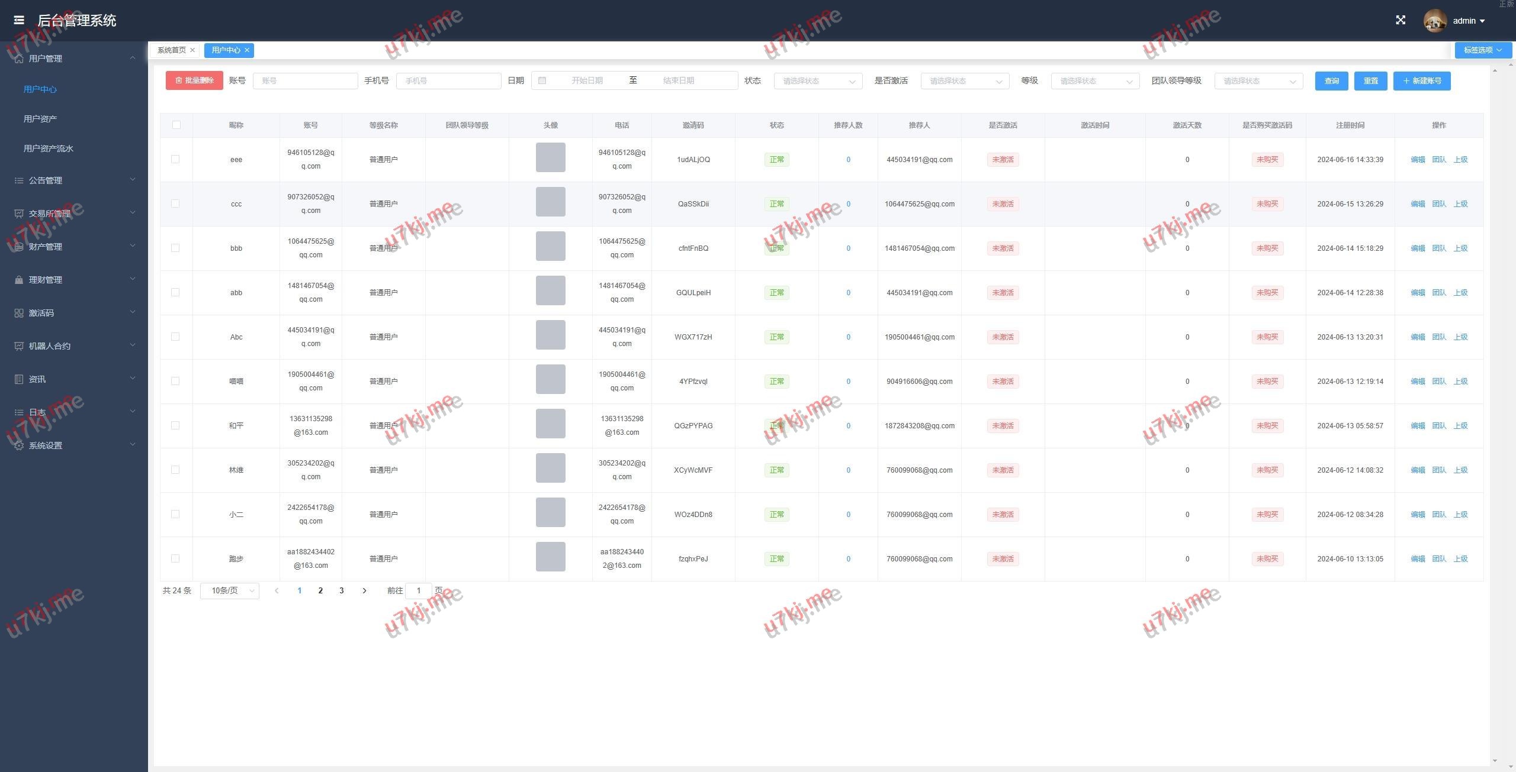Click the 激活码 sidebar menu icon

(x=19, y=313)
